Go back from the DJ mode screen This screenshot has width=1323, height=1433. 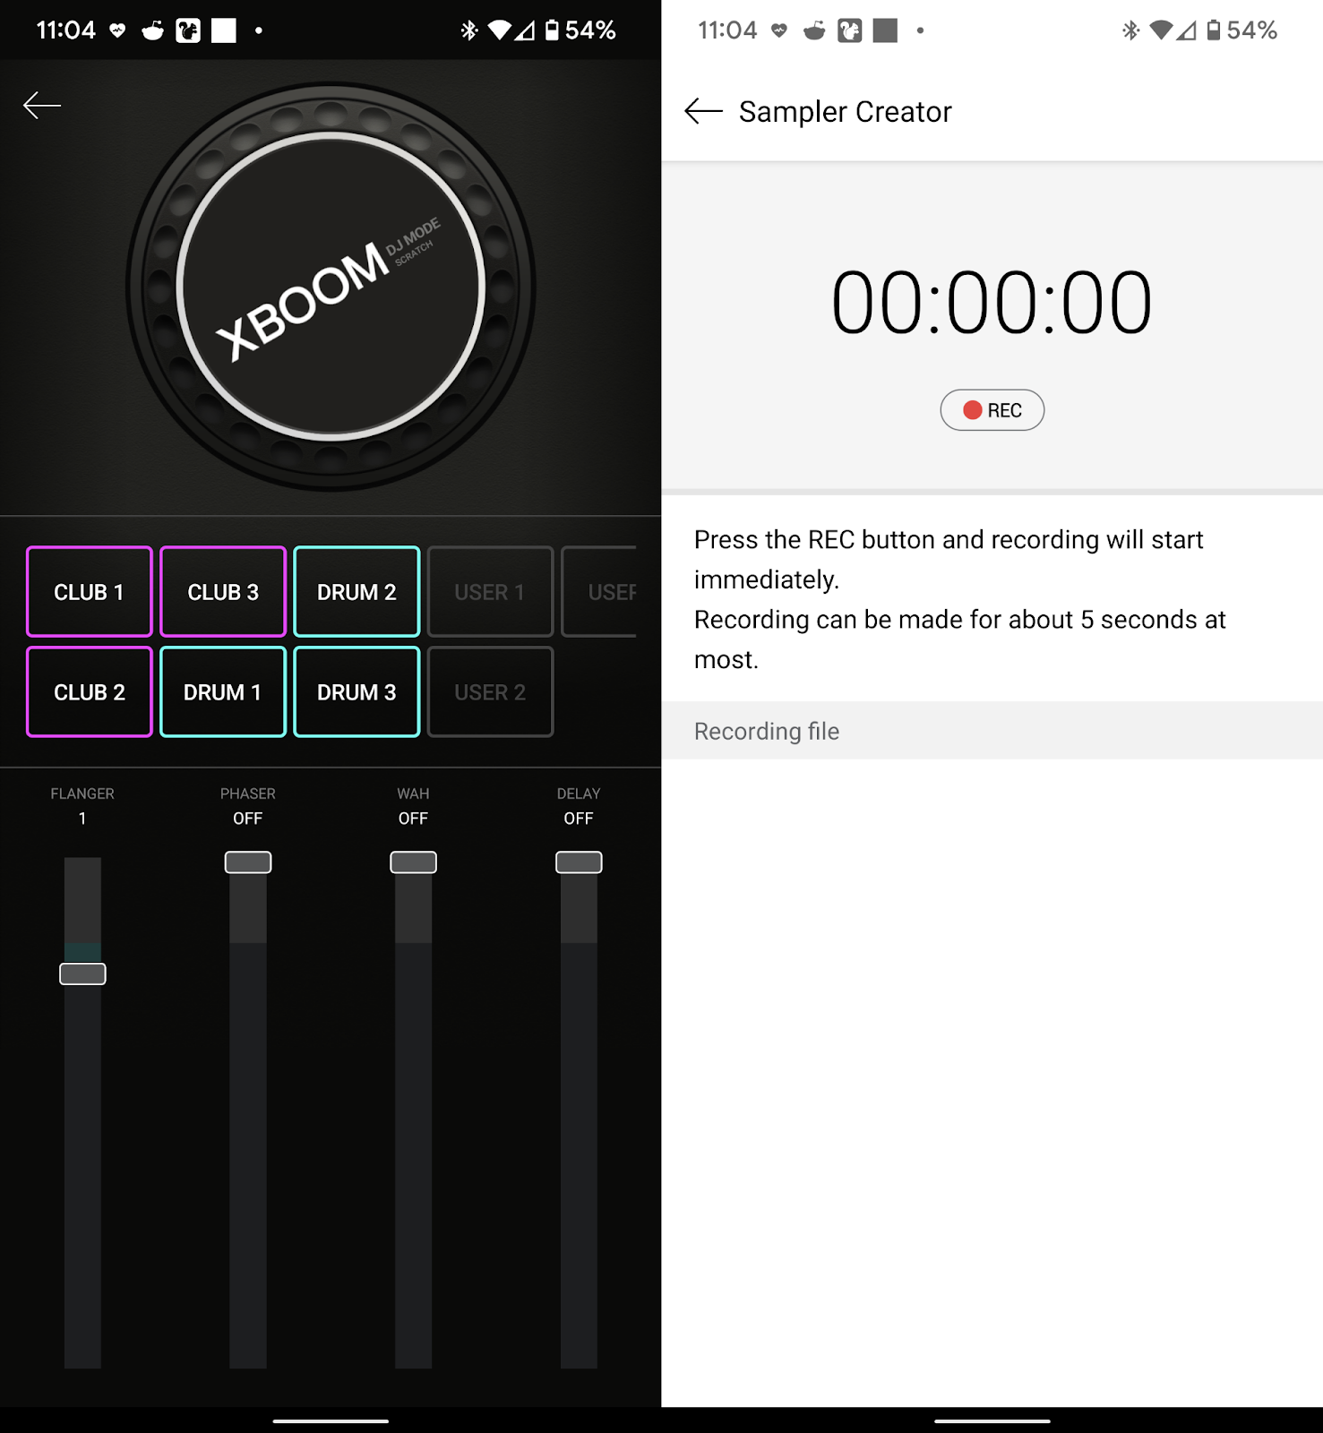42,106
